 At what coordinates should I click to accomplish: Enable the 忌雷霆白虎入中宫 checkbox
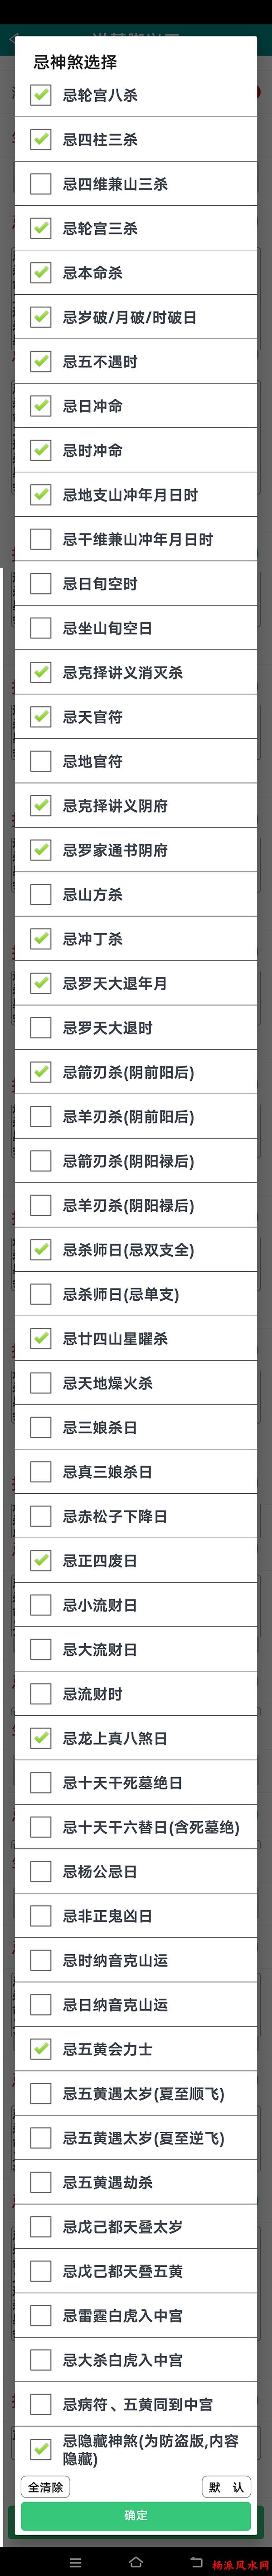41,2314
